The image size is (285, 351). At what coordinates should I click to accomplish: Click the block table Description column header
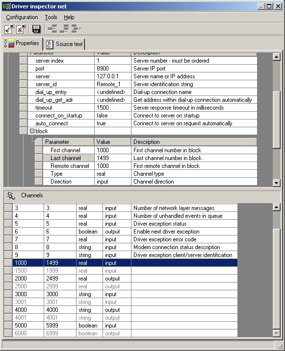point(194,142)
